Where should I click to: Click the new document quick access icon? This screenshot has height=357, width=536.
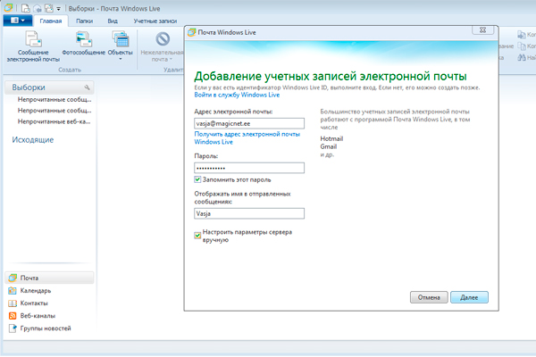pos(25,8)
